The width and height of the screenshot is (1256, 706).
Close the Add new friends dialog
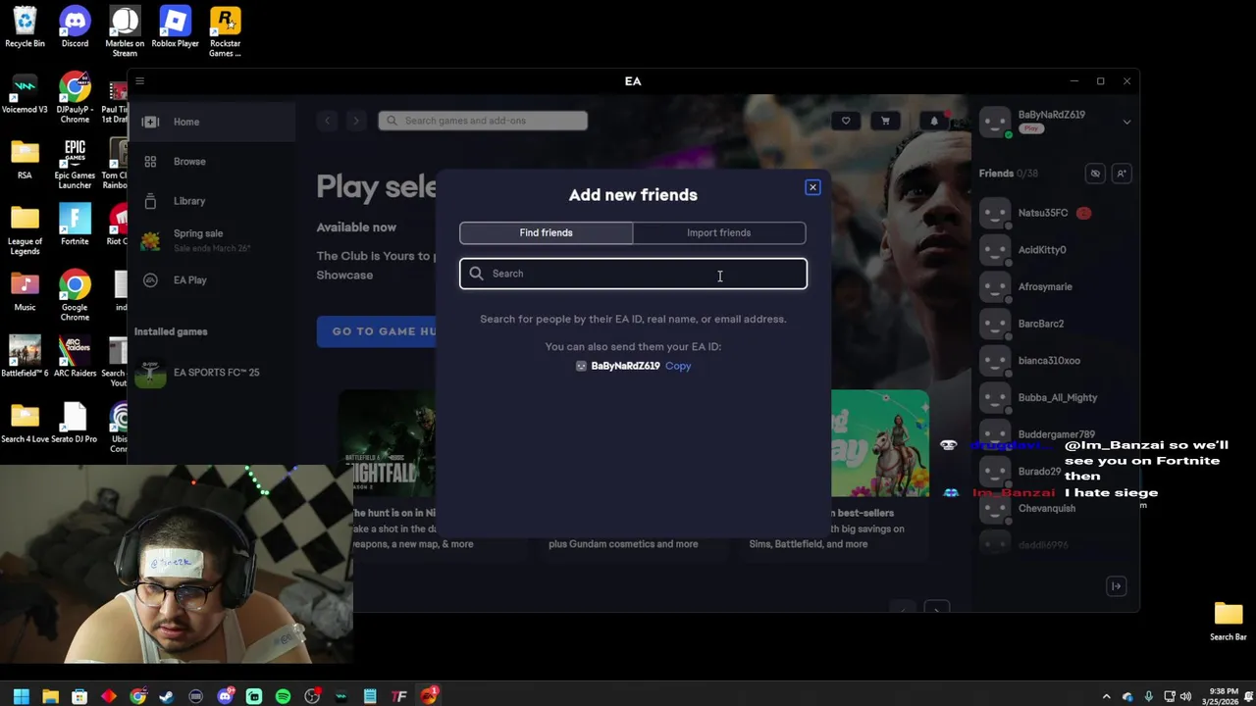(812, 187)
